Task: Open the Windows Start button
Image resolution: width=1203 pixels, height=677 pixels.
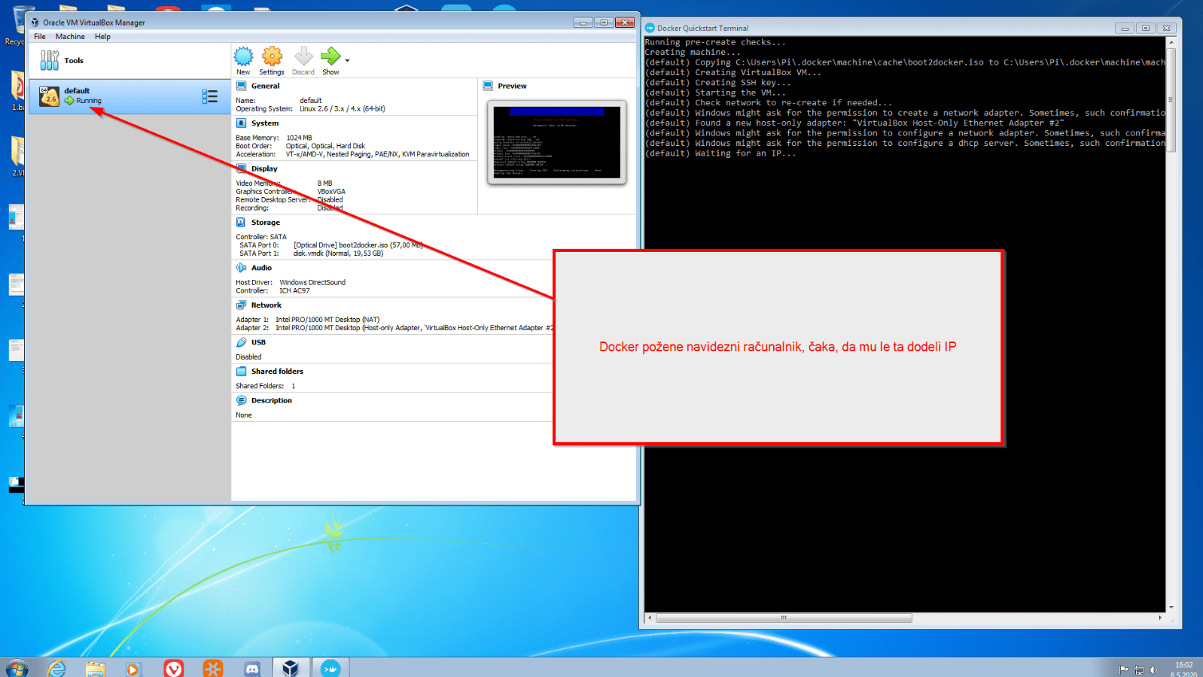Action: (17, 668)
